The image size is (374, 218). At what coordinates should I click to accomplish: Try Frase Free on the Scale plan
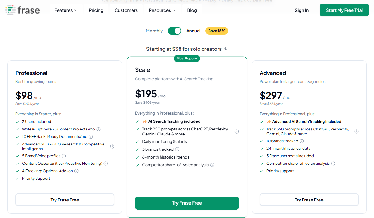coord(187,203)
